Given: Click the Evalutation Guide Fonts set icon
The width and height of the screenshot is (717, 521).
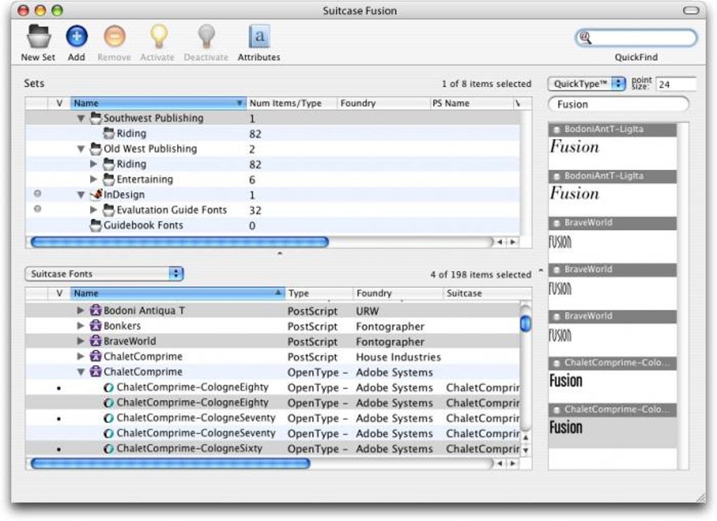Looking at the screenshot, I should (x=108, y=210).
